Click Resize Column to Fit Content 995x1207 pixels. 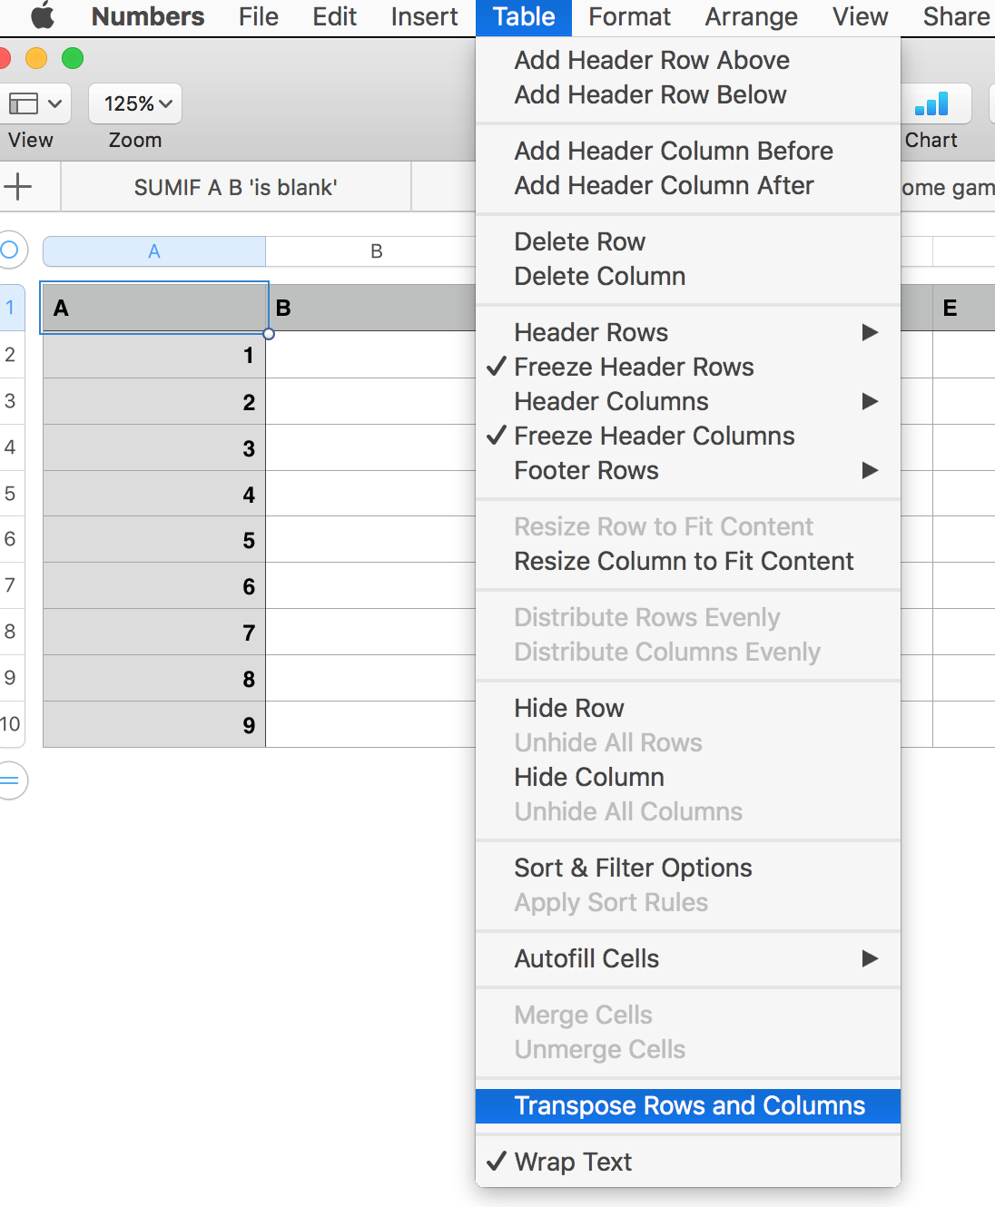[x=684, y=561]
